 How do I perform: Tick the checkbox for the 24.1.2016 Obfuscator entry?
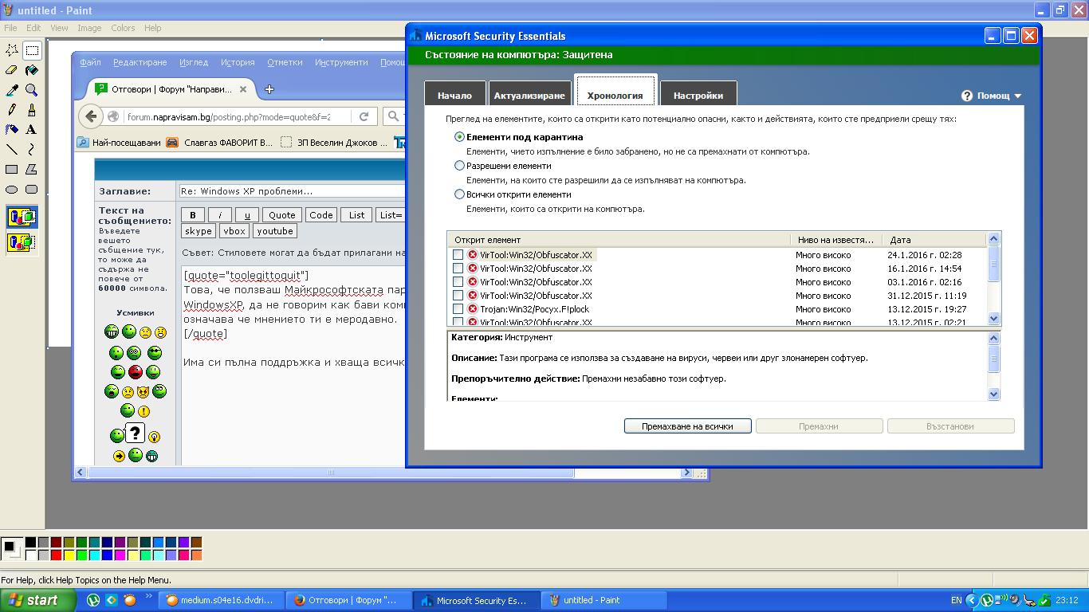458,255
